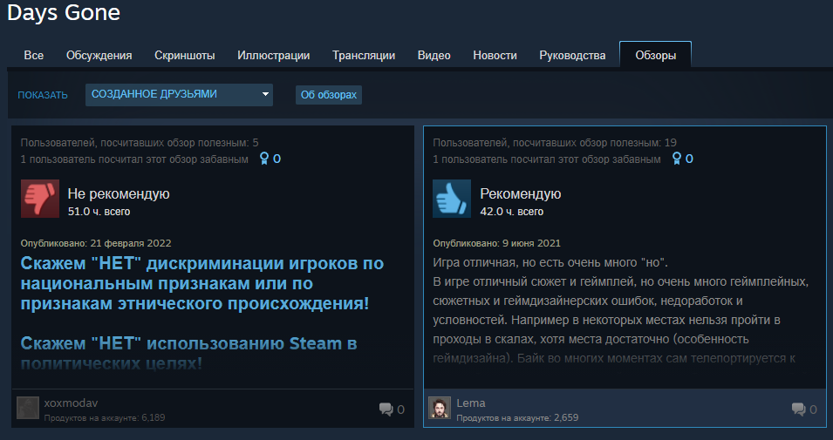833x440 pixels.
Task: Open comments on xoxmodav's review
Action: pyautogui.click(x=392, y=410)
